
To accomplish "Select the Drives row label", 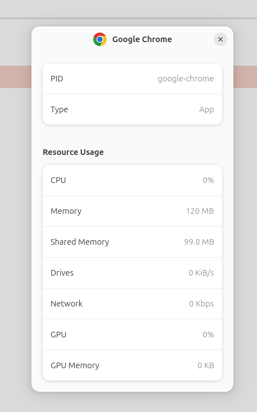I will tap(62, 273).
